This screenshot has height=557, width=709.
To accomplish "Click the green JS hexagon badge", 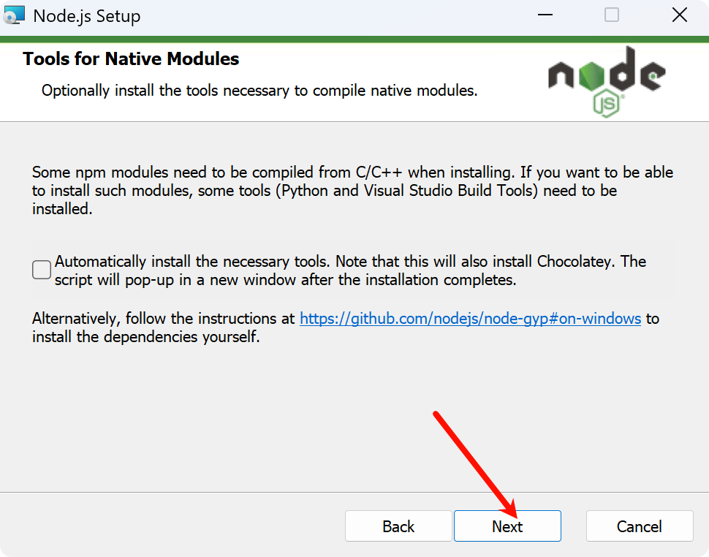I will click(607, 104).
